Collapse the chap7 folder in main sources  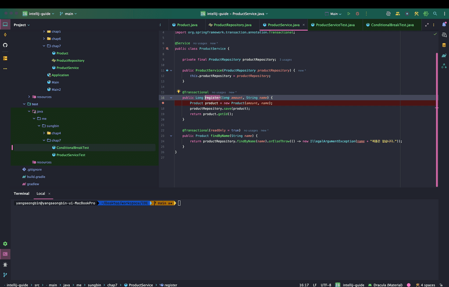44,46
